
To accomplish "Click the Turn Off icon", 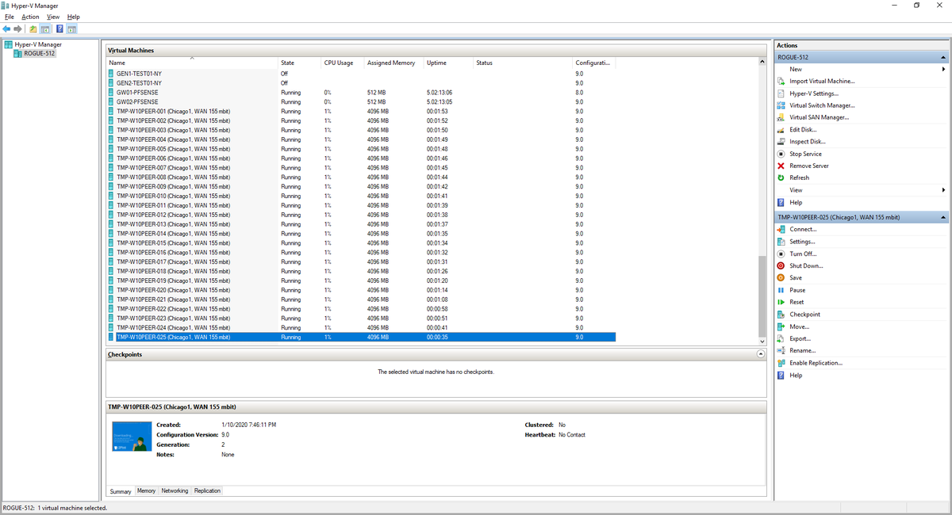I will coord(781,254).
